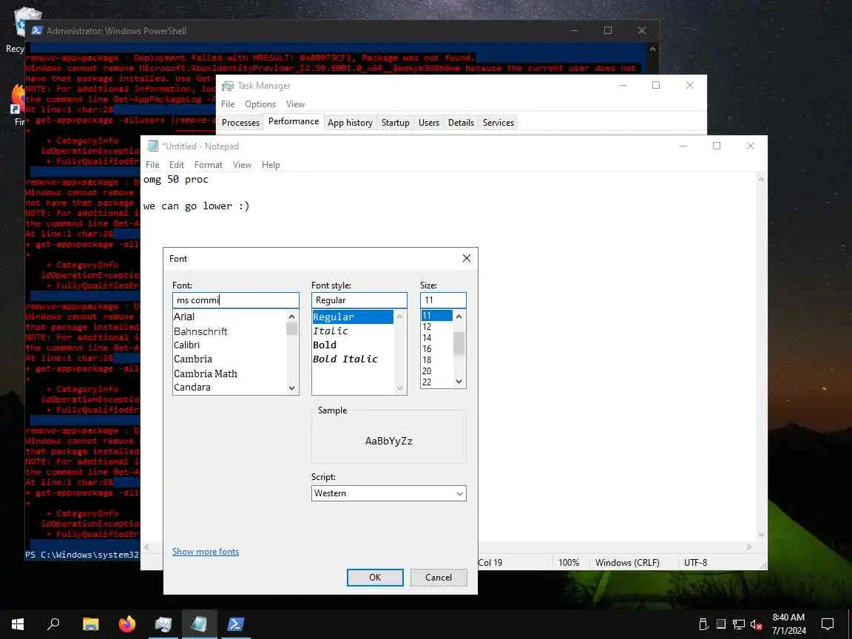Open Notepad Edit menu
852x639 pixels.
pyautogui.click(x=177, y=165)
